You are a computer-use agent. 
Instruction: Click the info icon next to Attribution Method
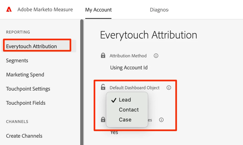(156, 56)
